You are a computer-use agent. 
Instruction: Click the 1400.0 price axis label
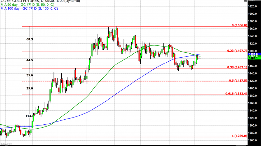253,88
